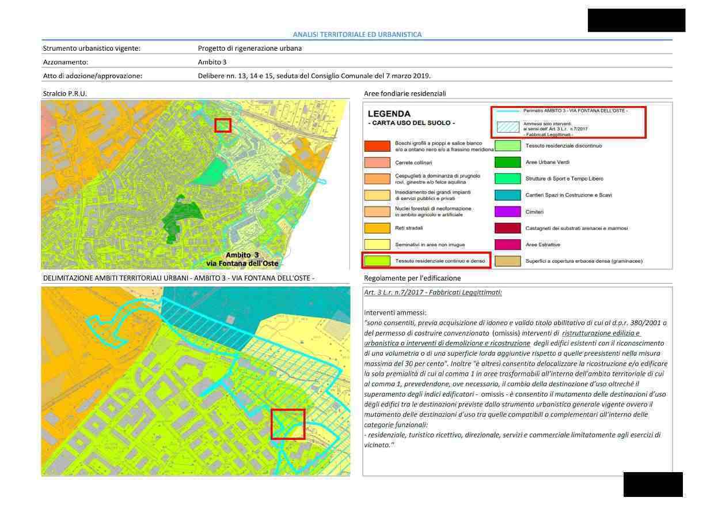Click the red square marker on Stralcio P.R.U. map
This screenshot has height=505, width=714.
(223, 125)
